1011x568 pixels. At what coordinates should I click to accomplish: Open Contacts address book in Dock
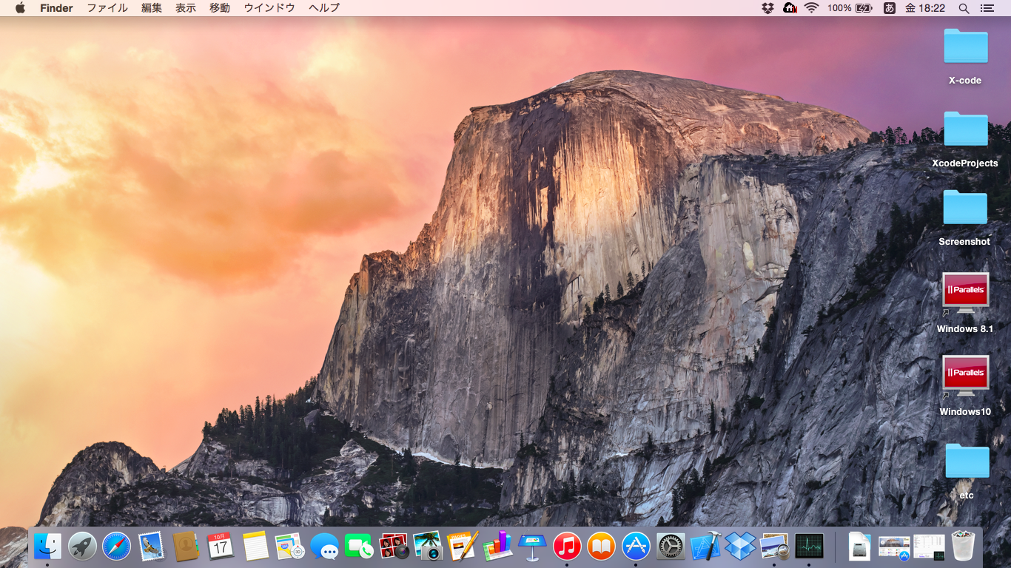tap(186, 547)
